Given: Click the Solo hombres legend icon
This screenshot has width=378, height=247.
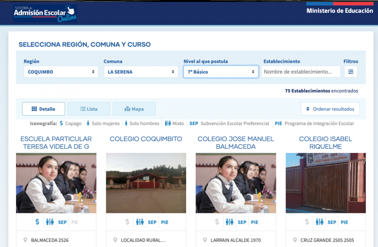Looking at the screenshot, I should pyautogui.click(x=126, y=123).
